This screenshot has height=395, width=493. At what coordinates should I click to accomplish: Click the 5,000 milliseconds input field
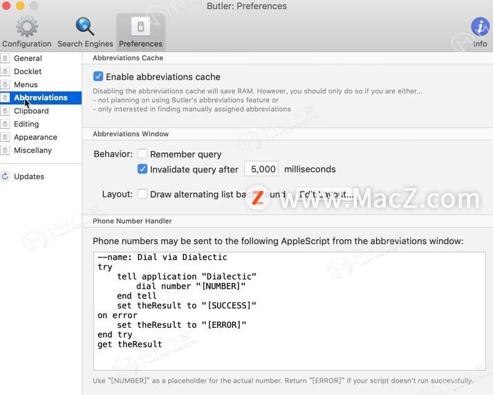(261, 169)
